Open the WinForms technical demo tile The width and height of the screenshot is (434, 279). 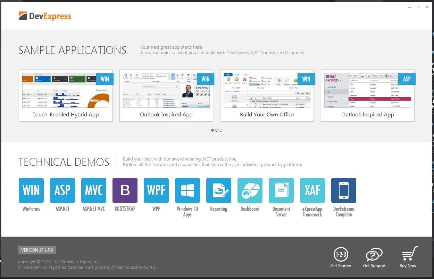pyautogui.click(x=31, y=190)
